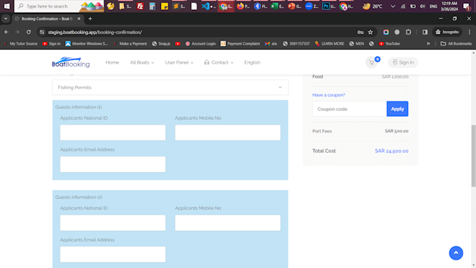Image resolution: width=476 pixels, height=268 pixels.
Task: Reload the page using the refresh icon
Action: pos(29,32)
